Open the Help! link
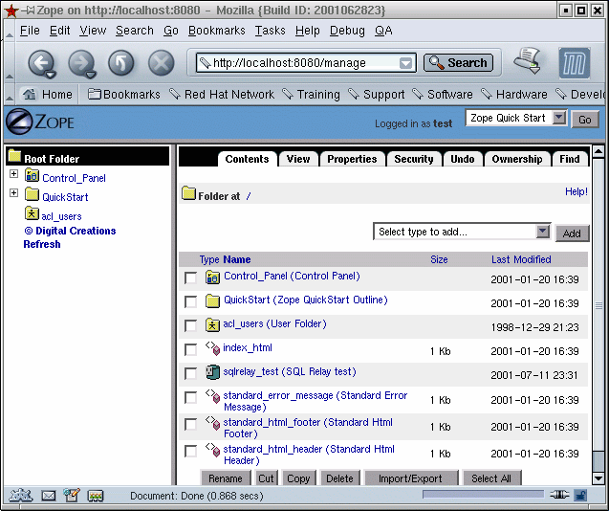 pyautogui.click(x=576, y=192)
